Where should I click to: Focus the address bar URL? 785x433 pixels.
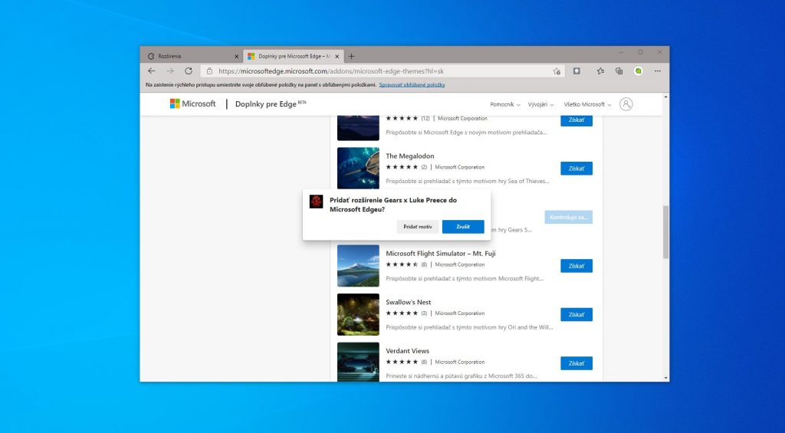(x=331, y=71)
